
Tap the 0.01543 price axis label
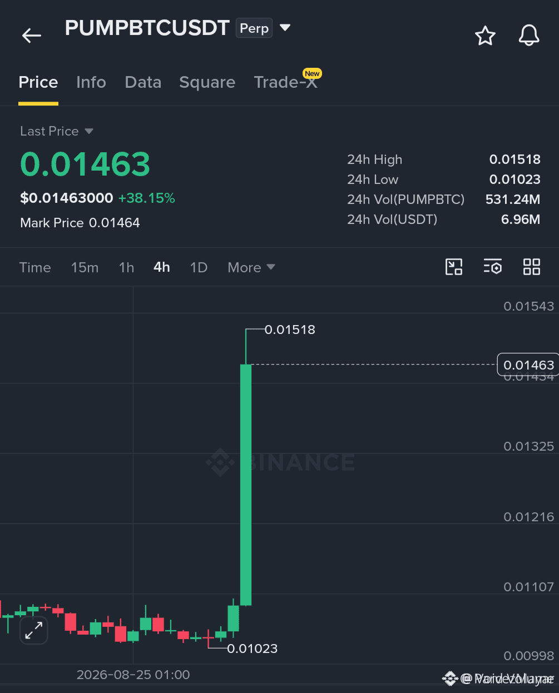click(x=528, y=306)
